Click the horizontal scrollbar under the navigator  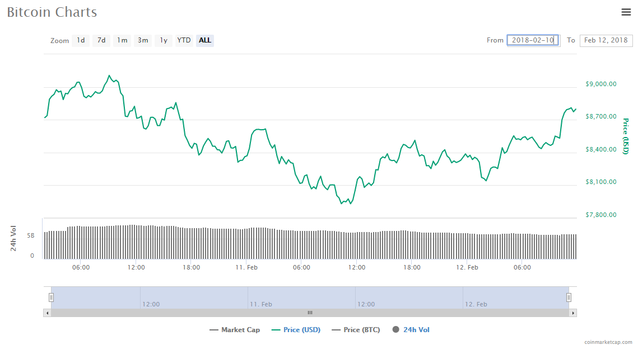coord(310,313)
